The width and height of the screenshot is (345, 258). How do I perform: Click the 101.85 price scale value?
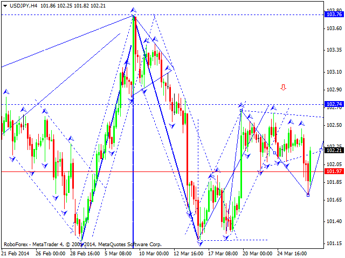pyautogui.click(x=334, y=182)
